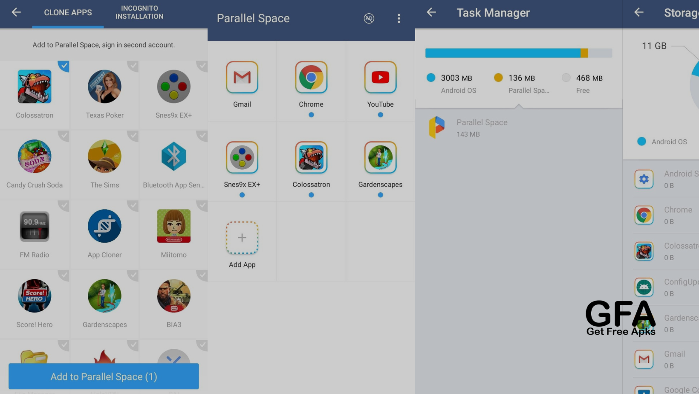
Task: Switch to the Clone Apps tab
Action: 68,13
